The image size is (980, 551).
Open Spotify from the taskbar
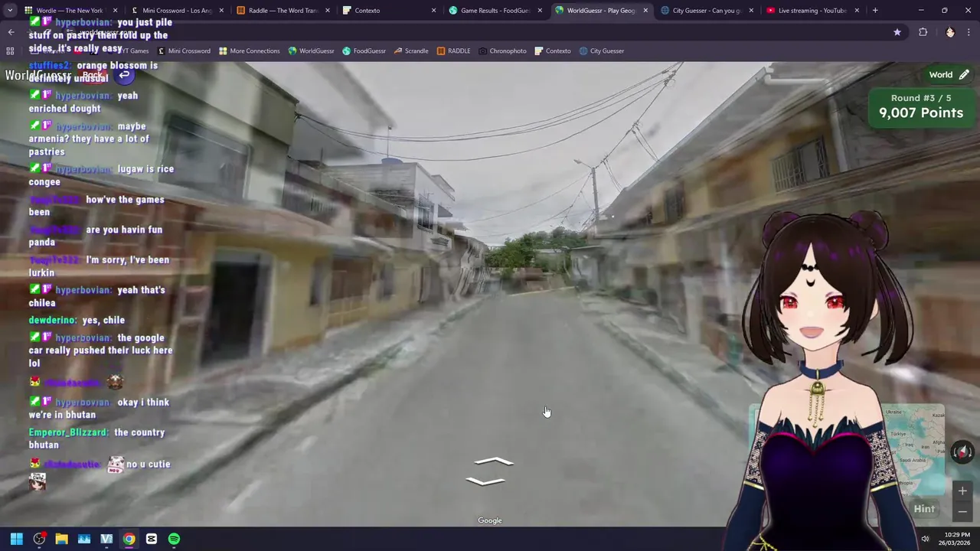coord(174,539)
